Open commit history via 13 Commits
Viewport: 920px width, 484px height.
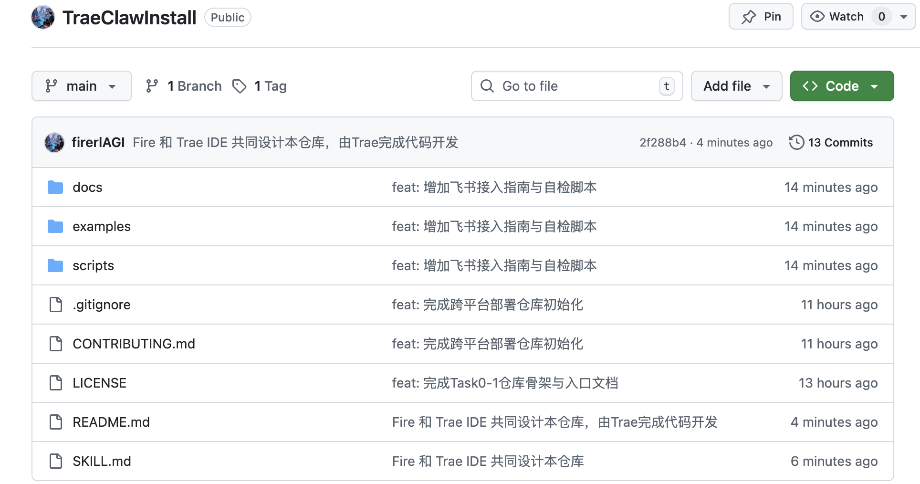coord(831,142)
